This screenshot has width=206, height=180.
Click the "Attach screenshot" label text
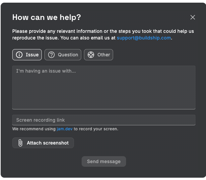tap(48, 143)
